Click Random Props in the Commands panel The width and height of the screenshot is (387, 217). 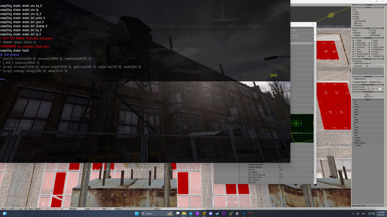tap(375, 82)
